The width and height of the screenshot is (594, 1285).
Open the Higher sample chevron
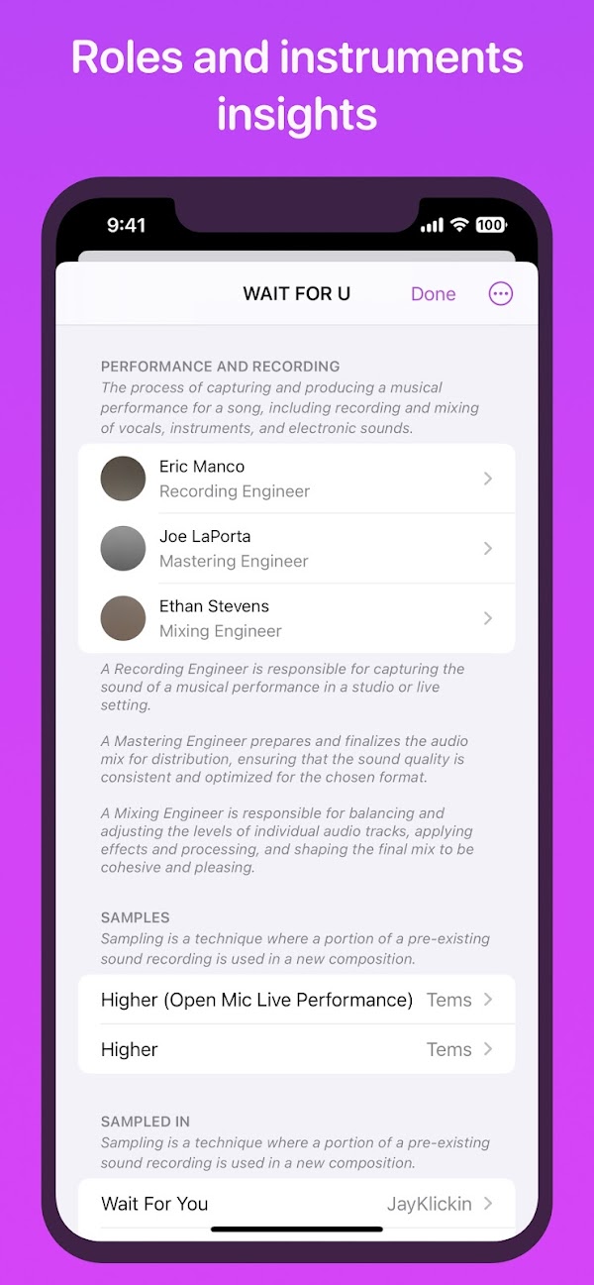(x=487, y=1049)
